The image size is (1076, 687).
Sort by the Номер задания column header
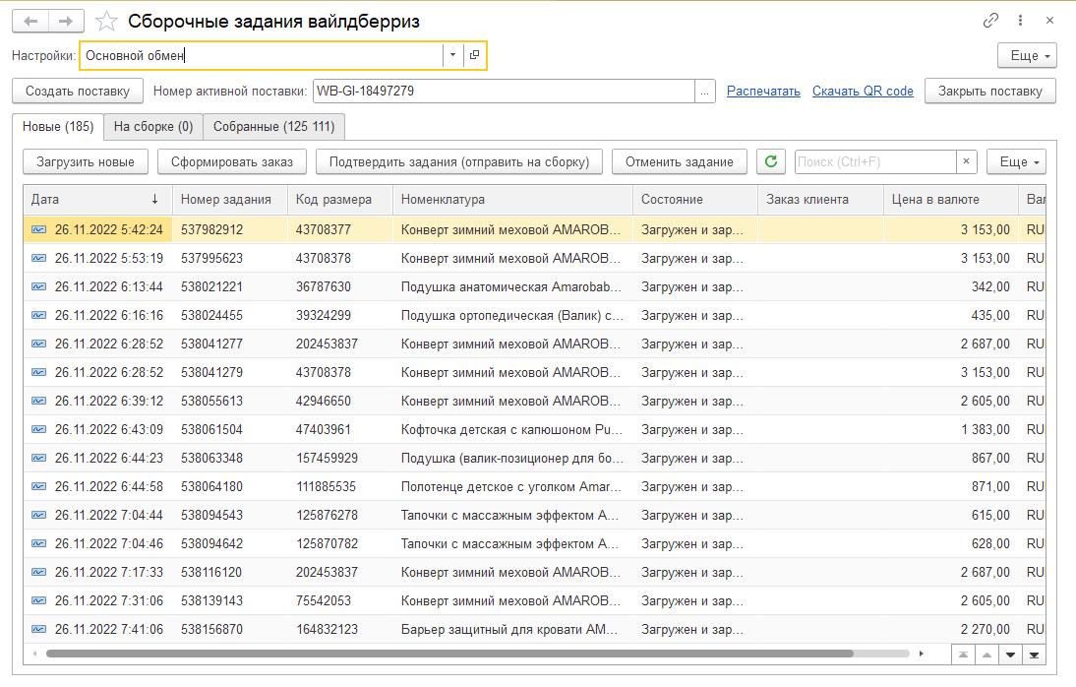[x=230, y=199]
